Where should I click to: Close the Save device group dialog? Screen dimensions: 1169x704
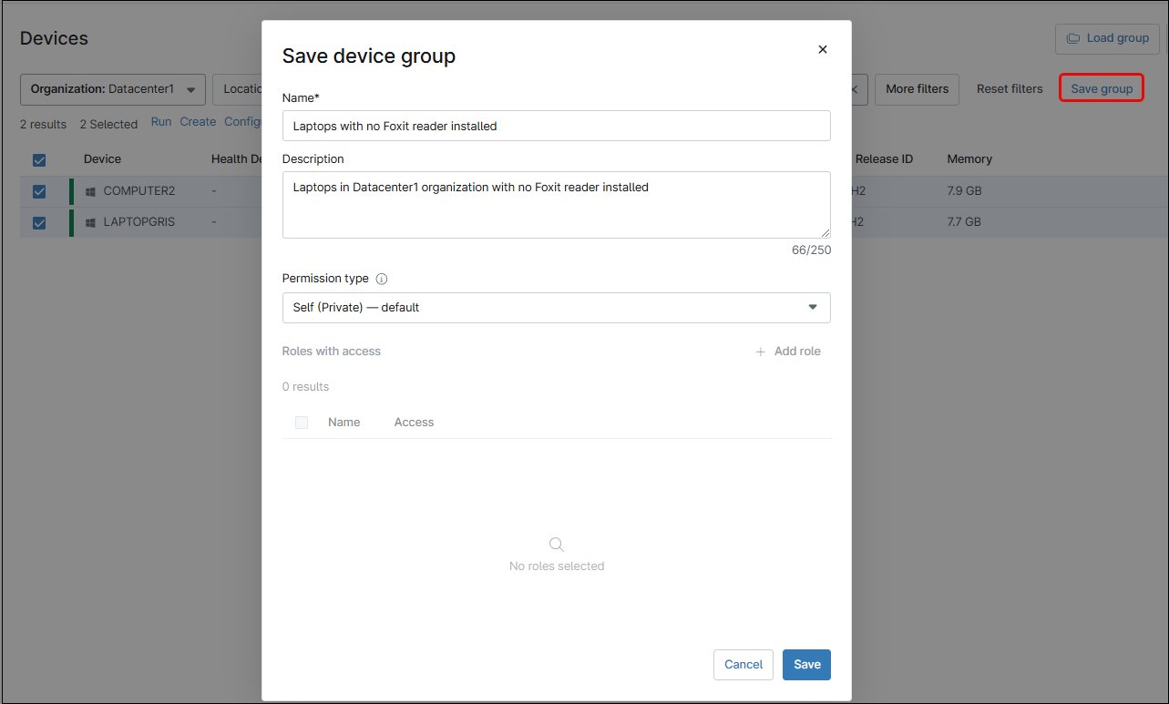[x=823, y=49]
